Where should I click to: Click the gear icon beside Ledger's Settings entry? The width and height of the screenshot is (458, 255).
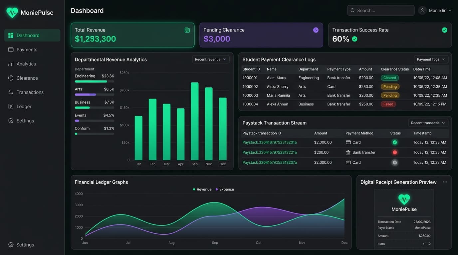tap(11, 121)
